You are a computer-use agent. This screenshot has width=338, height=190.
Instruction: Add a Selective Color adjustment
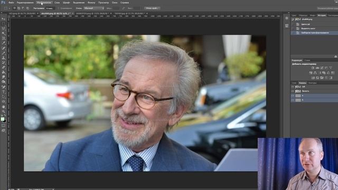326,78
